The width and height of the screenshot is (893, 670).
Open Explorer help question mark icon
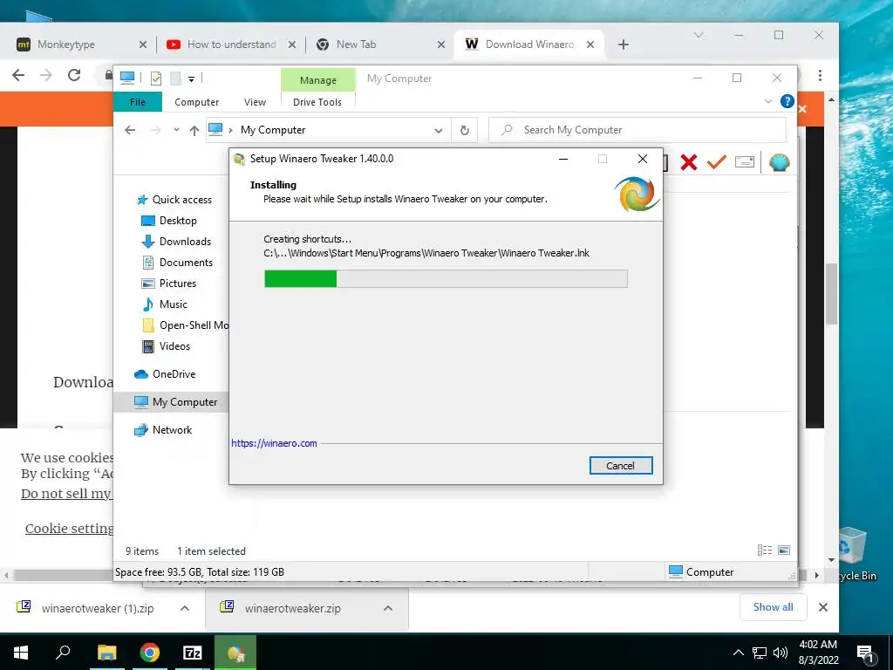click(x=787, y=101)
